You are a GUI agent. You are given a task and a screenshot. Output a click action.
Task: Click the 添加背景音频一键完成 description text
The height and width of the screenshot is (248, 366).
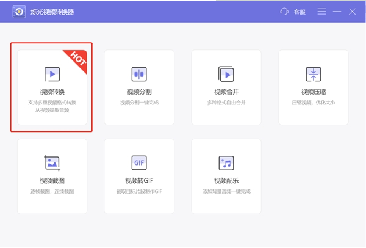226,191
